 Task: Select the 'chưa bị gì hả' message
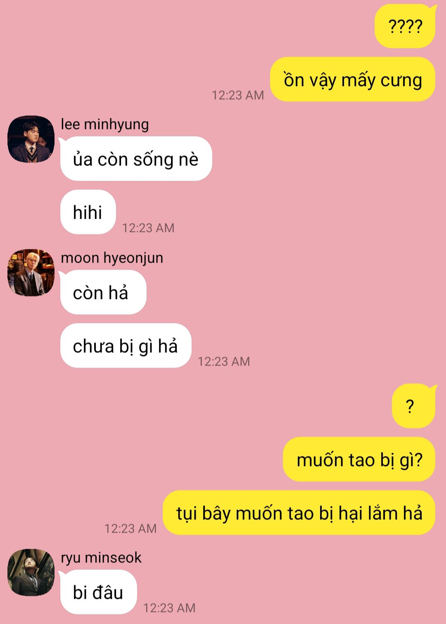(x=126, y=346)
